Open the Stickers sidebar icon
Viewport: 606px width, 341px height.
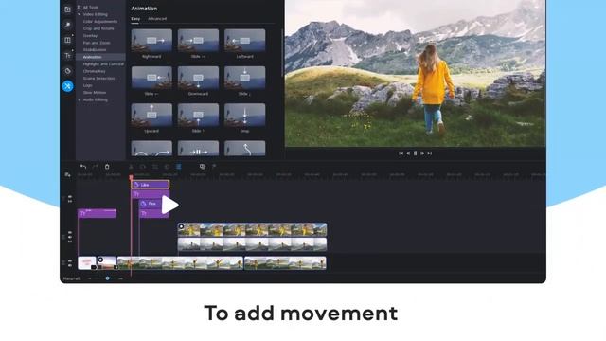pyautogui.click(x=67, y=71)
